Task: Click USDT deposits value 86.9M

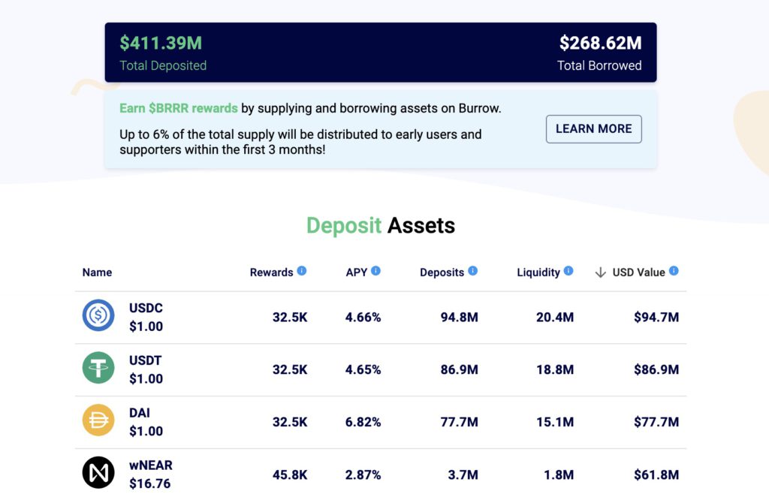Action: point(459,369)
